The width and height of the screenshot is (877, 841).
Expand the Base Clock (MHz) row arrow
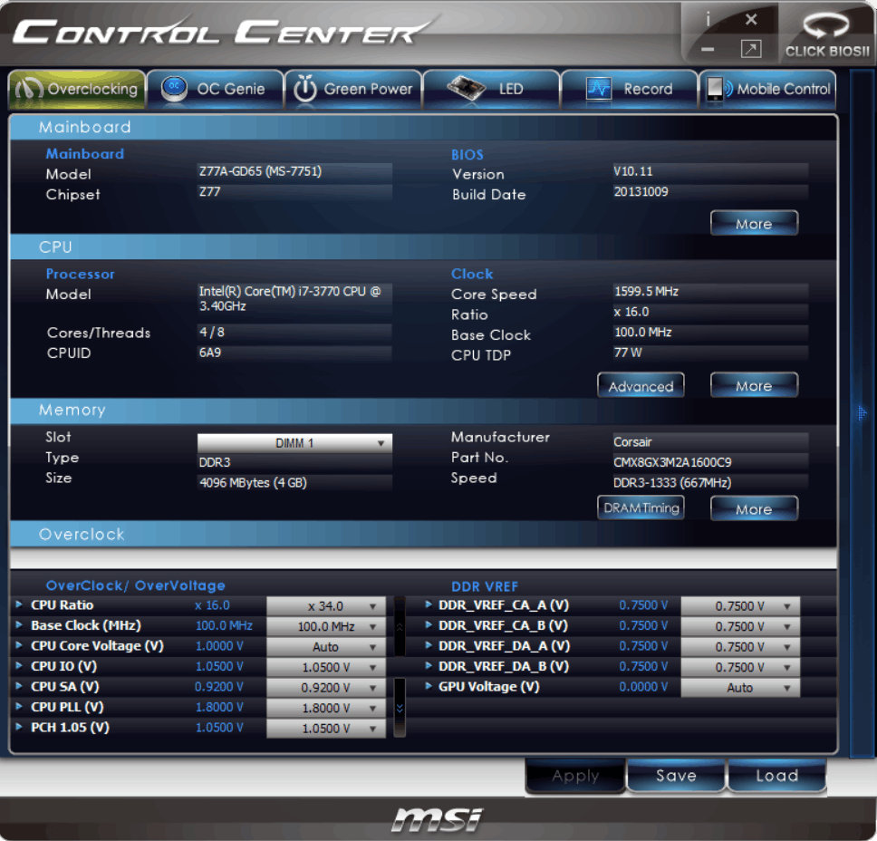pos(19,624)
